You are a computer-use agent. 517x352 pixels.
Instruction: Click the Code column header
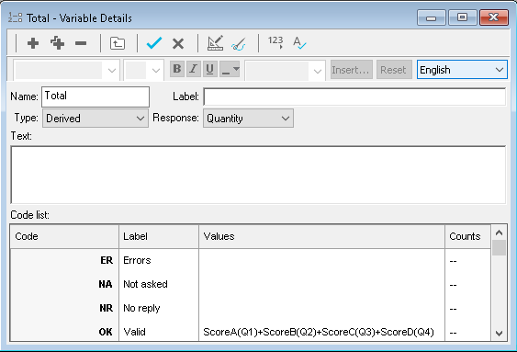coord(64,236)
